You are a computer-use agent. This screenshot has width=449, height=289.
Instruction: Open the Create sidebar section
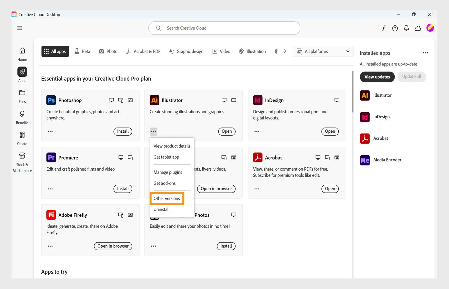22,138
